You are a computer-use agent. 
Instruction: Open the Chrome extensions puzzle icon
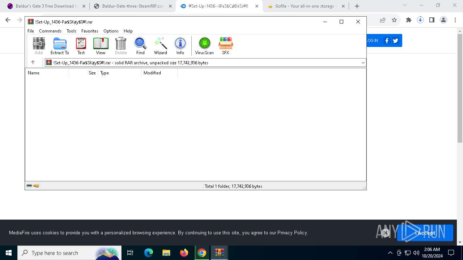tap(409, 20)
